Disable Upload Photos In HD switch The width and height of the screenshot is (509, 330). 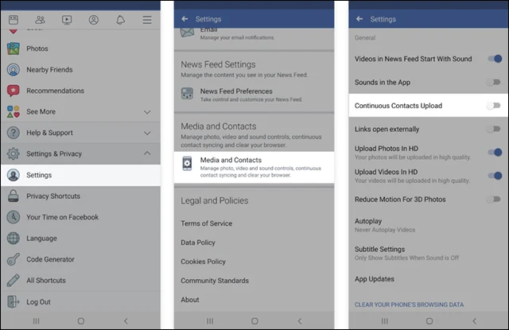tap(495, 152)
